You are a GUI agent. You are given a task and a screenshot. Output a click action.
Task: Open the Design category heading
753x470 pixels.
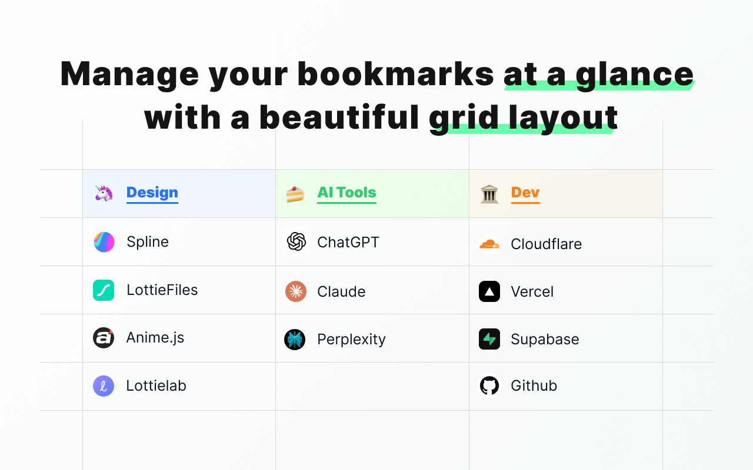pos(152,193)
